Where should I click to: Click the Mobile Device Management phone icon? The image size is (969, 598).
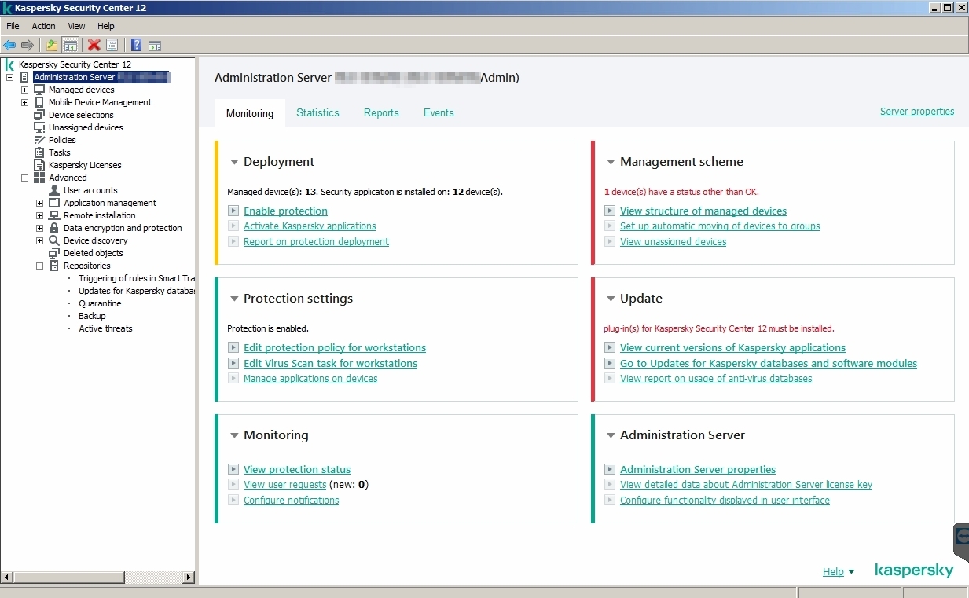pos(39,102)
